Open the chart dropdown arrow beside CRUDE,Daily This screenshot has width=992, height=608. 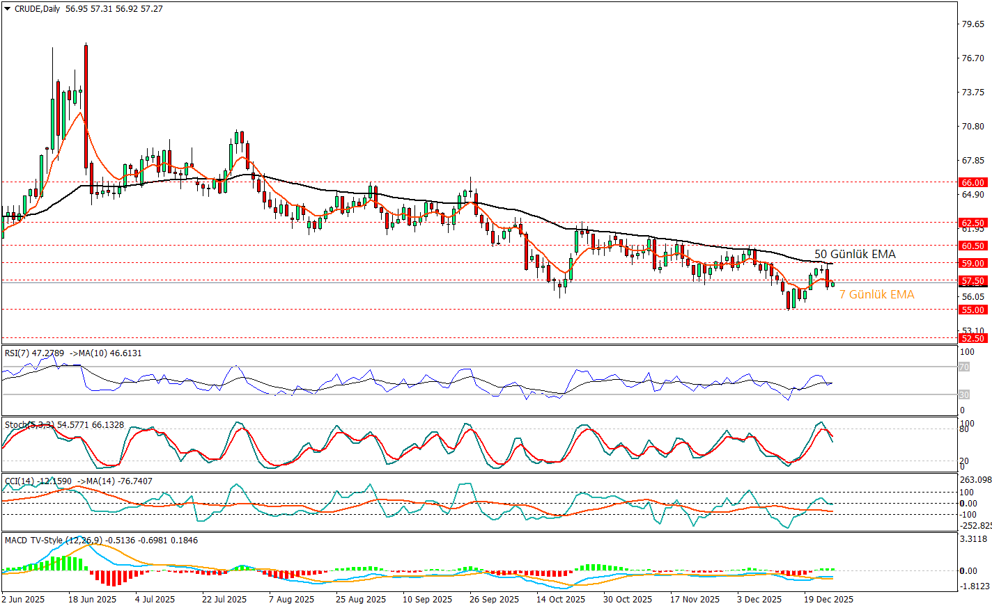pos(8,9)
